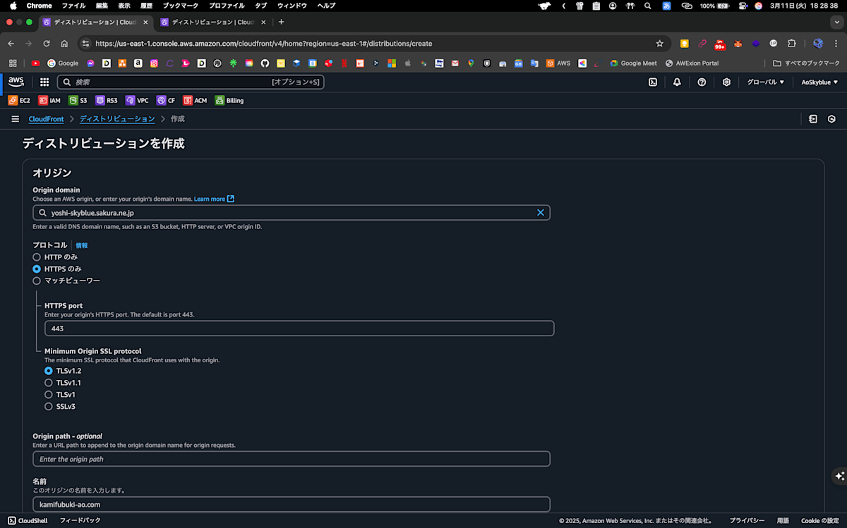Open the 履歴 menu in menu bar

146,6
